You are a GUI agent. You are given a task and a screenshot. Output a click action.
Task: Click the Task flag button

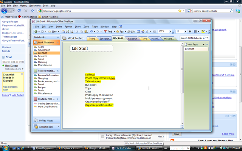[108, 31]
